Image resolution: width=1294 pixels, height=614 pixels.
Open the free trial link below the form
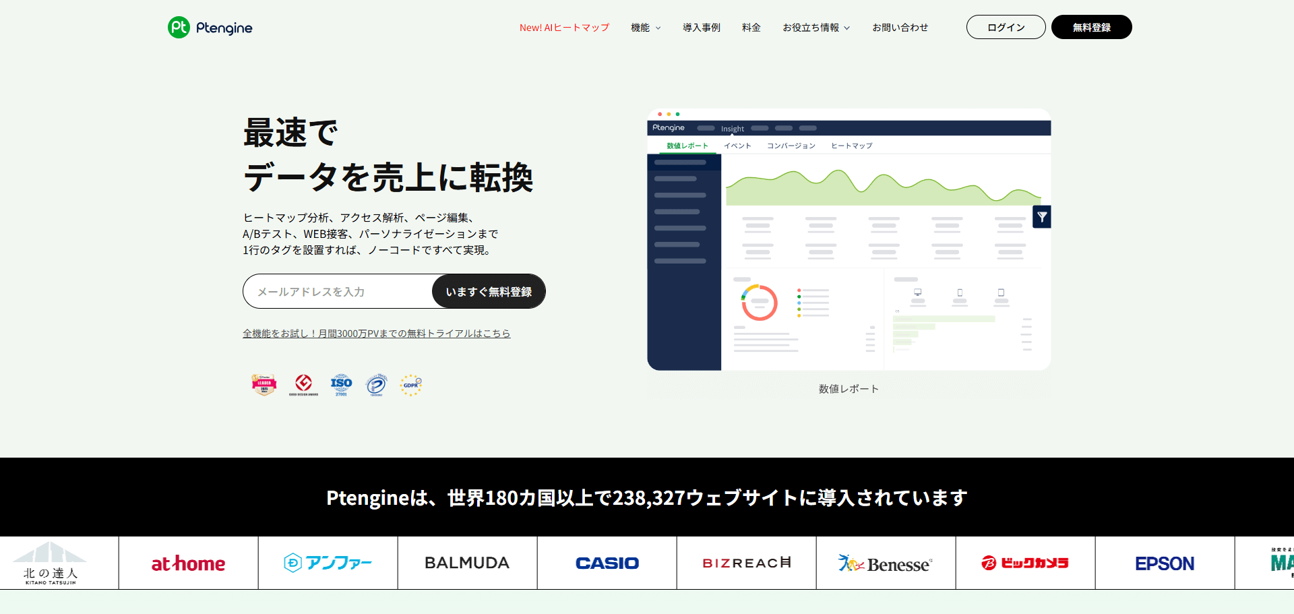(x=376, y=333)
